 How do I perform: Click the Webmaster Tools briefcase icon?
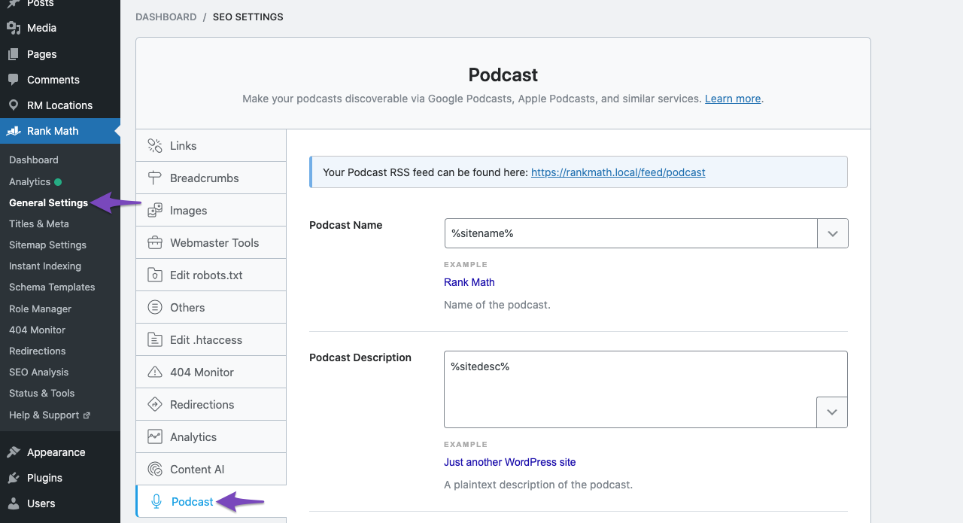[x=155, y=242]
